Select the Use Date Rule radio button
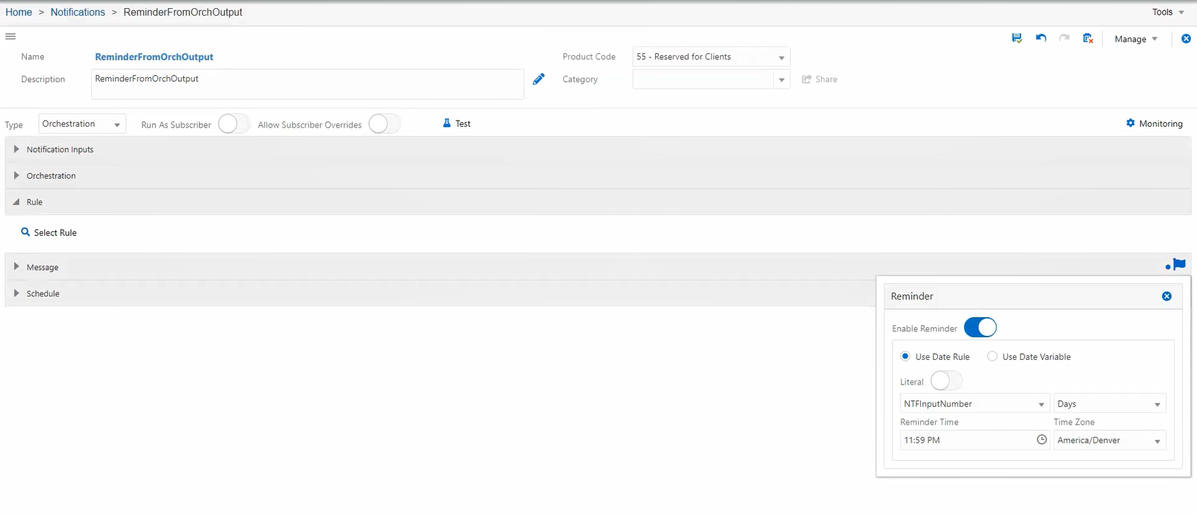This screenshot has width=1197, height=514. pyautogui.click(x=905, y=357)
